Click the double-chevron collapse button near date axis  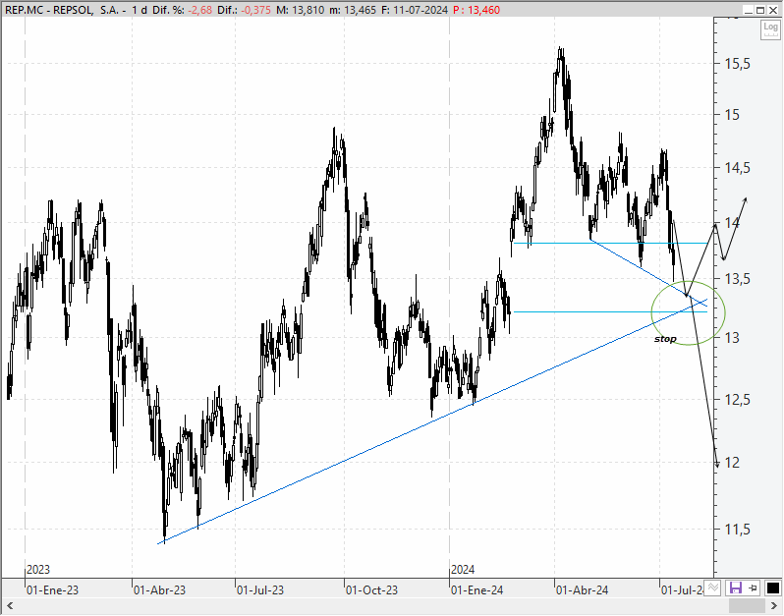coord(713,588)
